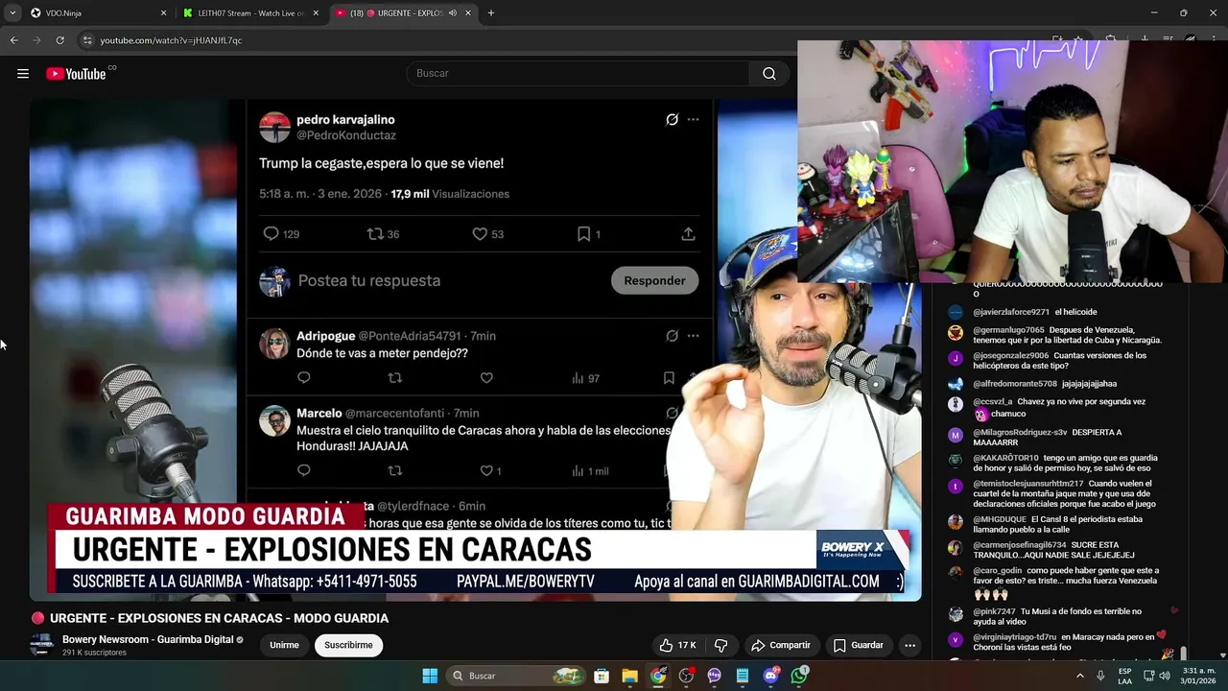Click the live chat scrollbar

click(1183, 653)
